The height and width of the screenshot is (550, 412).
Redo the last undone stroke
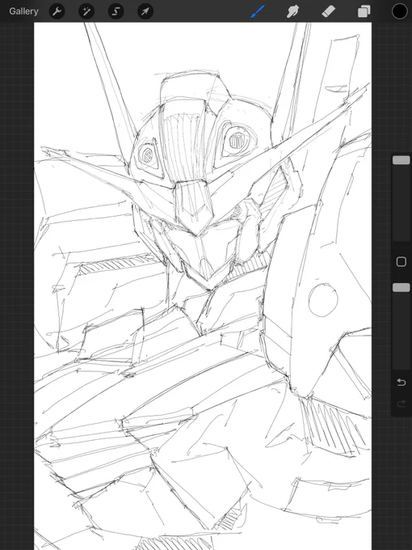click(x=401, y=404)
